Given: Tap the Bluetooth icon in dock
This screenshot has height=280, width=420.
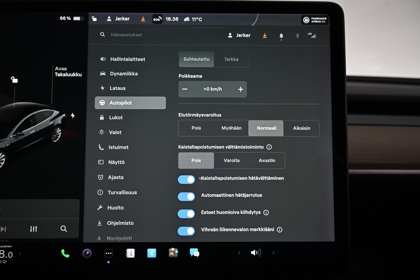Looking at the screenshot, I should (152, 253).
